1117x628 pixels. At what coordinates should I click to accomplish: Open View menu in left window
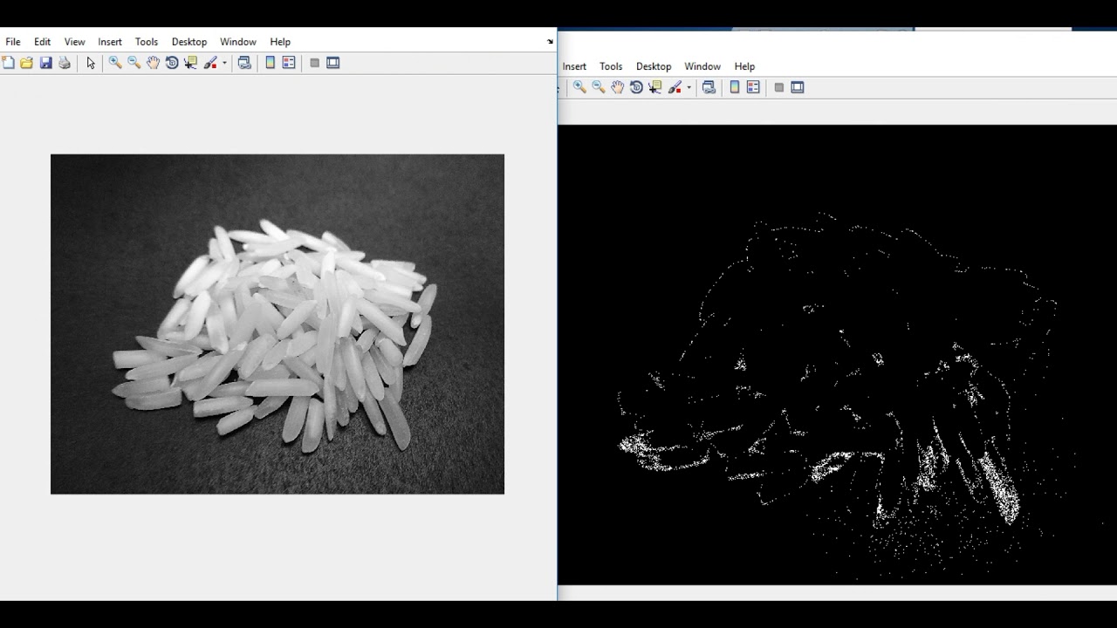[75, 42]
